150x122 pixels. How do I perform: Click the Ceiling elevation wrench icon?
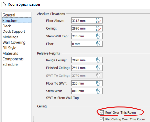coord(98,28)
